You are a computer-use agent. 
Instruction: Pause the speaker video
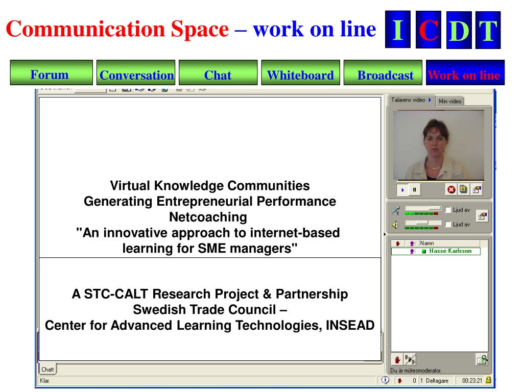415,190
